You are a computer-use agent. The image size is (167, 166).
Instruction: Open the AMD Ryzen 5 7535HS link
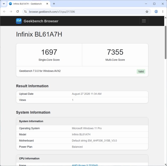point(85,165)
